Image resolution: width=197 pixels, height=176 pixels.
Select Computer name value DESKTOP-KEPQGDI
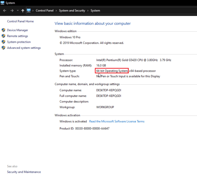(x=109, y=90)
